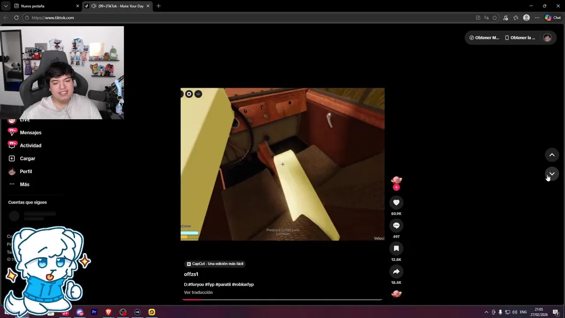This screenshot has width=565, height=318.
Task: Add page to favorites star icon
Action: [495, 18]
